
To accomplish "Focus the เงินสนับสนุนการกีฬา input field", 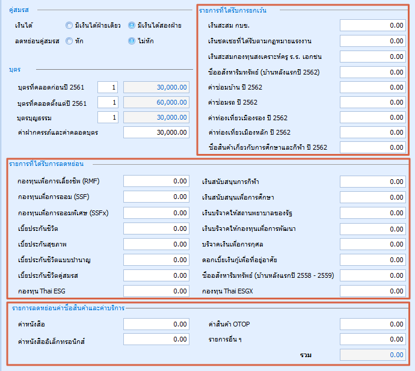I will (x=373, y=181).
